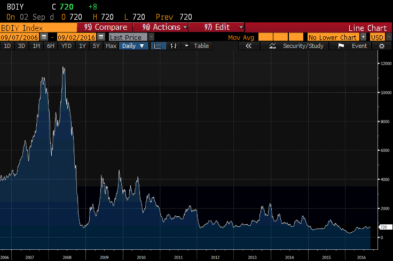Select the 1M range

tap(36, 46)
